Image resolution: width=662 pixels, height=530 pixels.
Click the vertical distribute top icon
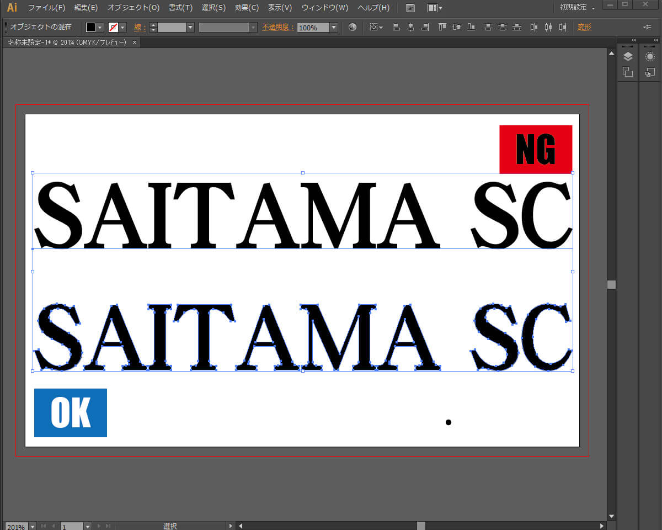(x=488, y=27)
